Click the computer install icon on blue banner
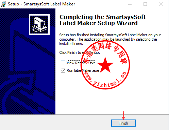 coord(39,24)
